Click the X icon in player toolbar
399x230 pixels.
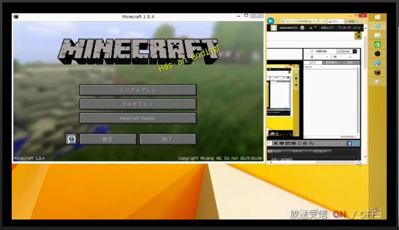tap(275, 144)
